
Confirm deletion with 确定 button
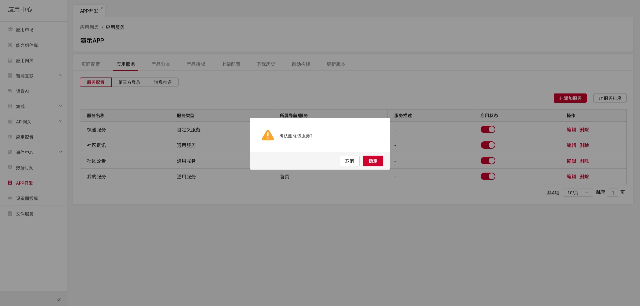373,161
